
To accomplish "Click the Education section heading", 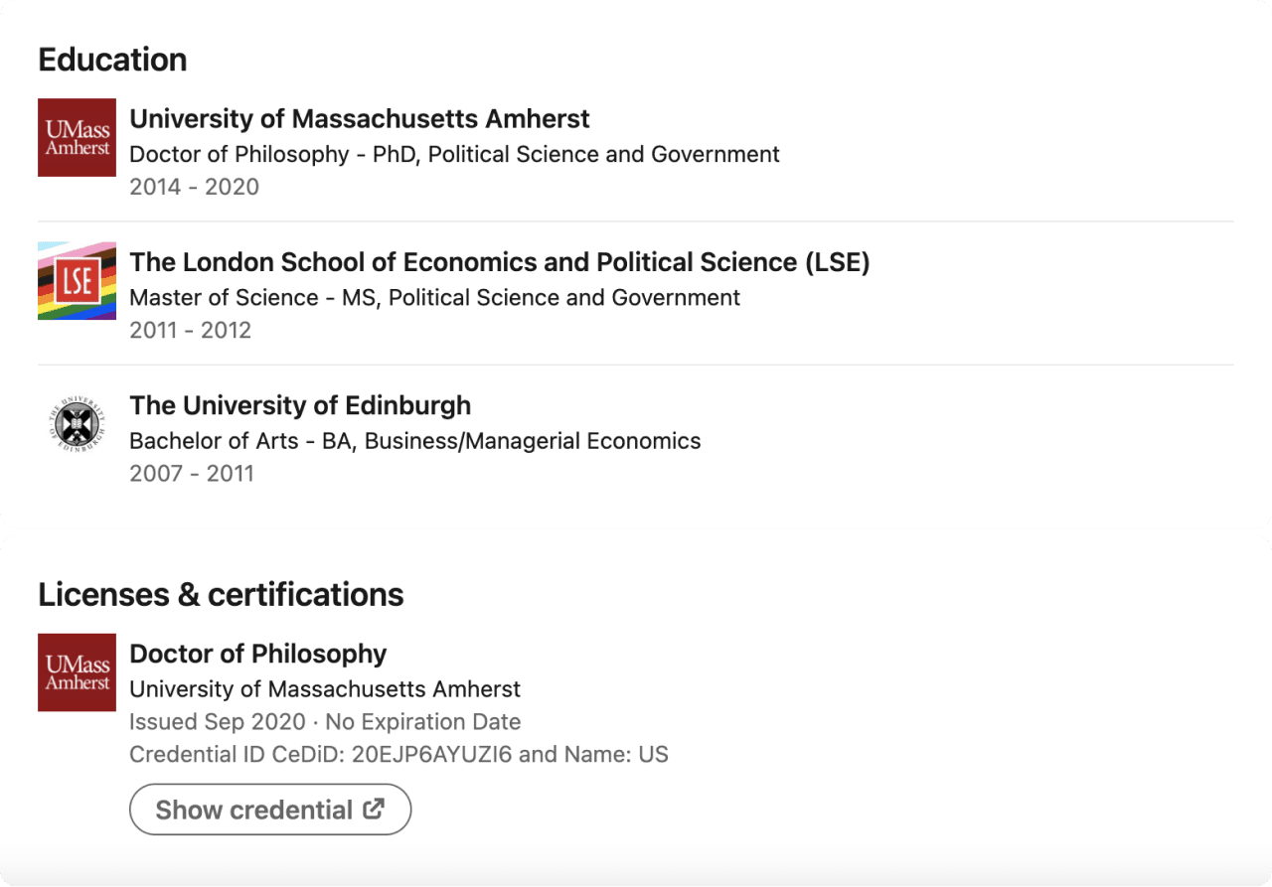I will point(112,60).
